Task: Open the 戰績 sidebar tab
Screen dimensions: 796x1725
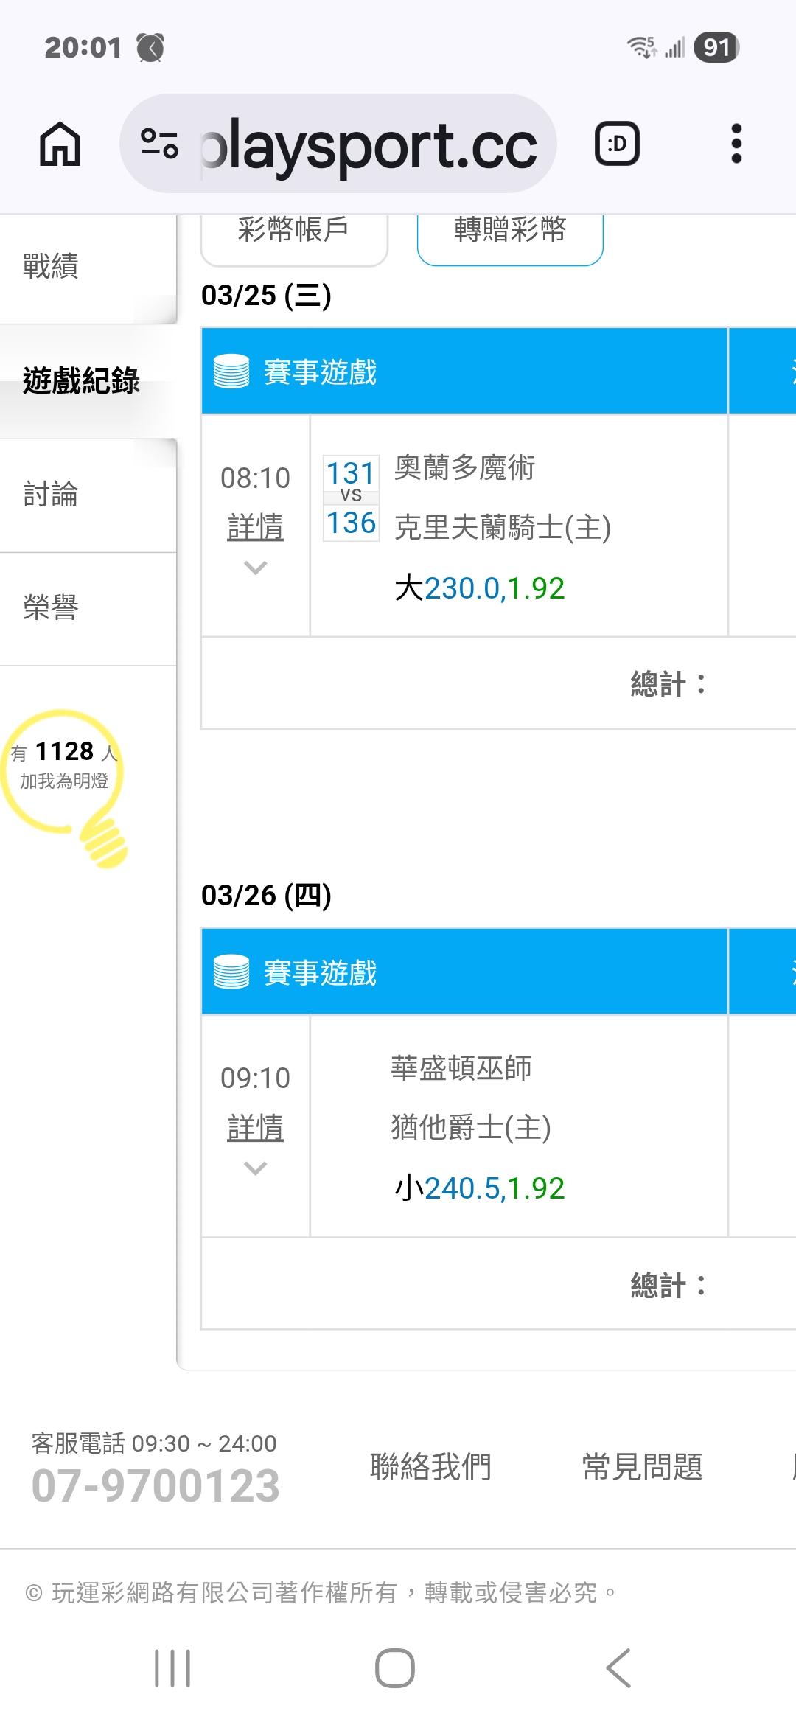Action: (51, 267)
